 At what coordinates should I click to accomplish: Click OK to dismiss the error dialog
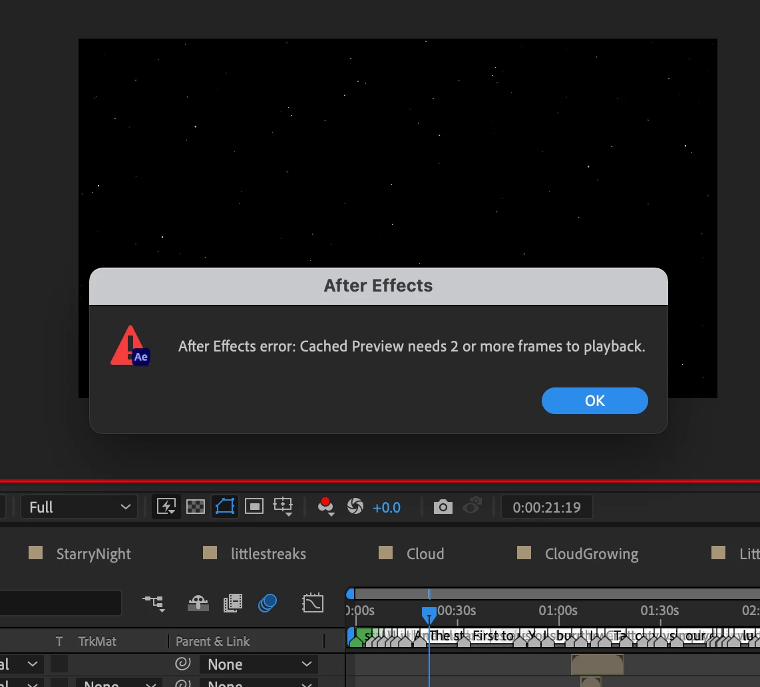pos(594,401)
